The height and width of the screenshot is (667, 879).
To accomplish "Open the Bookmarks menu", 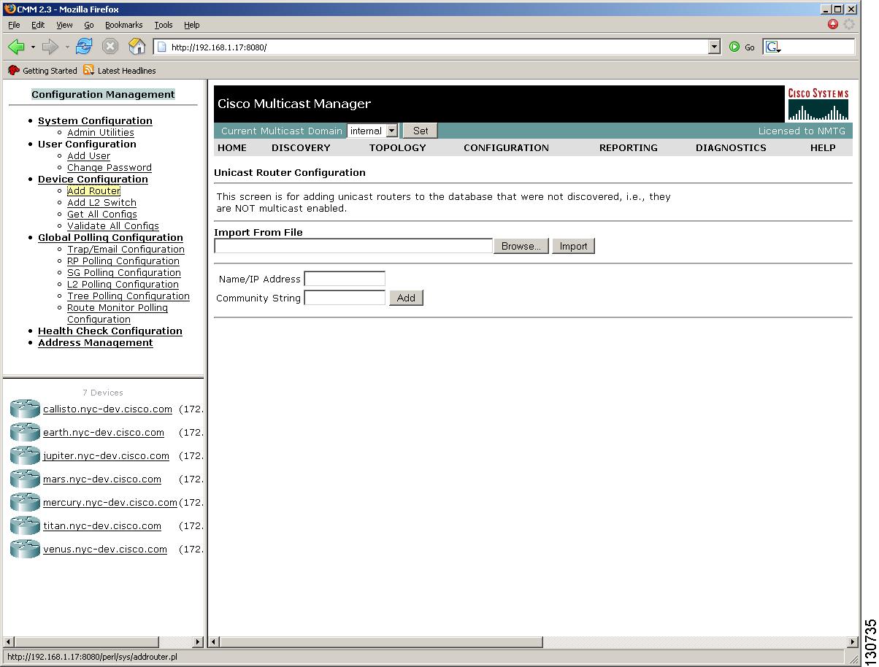I will pyautogui.click(x=124, y=24).
